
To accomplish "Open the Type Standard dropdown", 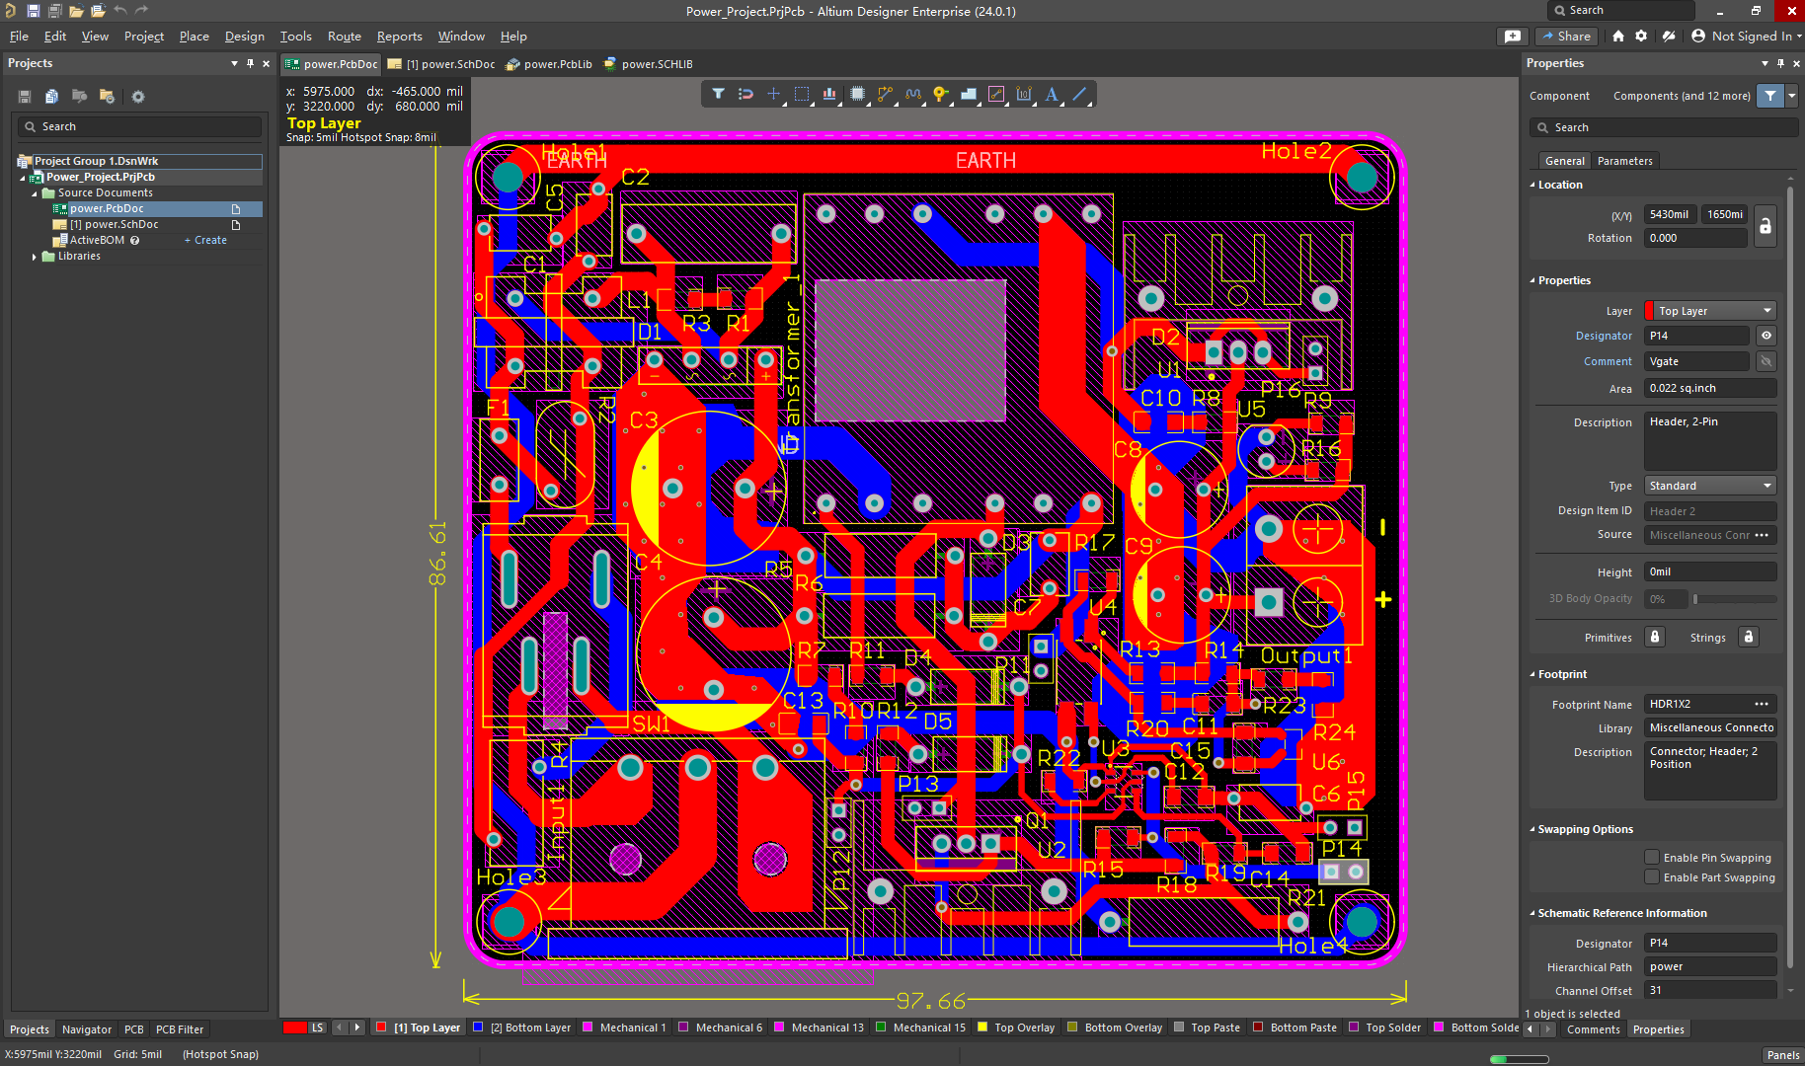I will pyautogui.click(x=1710, y=486).
